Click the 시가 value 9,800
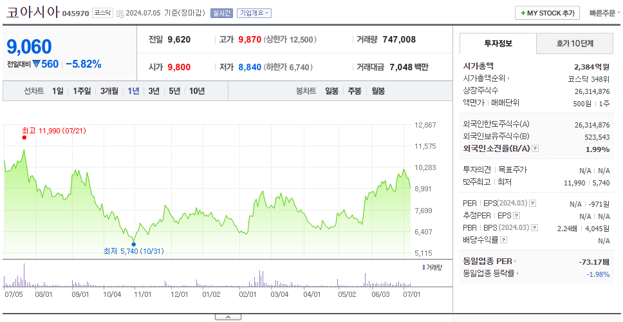Screen dimensions: 623x322 (x=179, y=67)
